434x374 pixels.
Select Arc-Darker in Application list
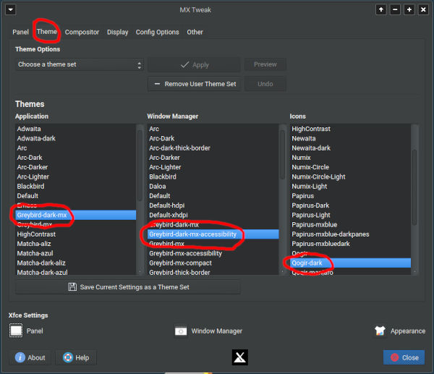75,167
